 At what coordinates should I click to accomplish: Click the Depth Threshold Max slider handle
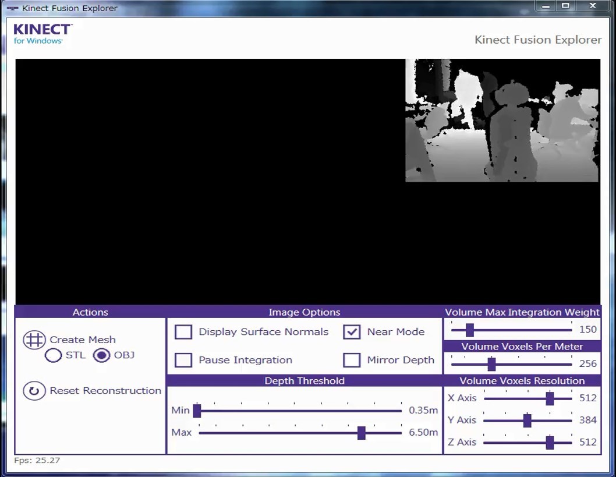pyautogui.click(x=361, y=433)
